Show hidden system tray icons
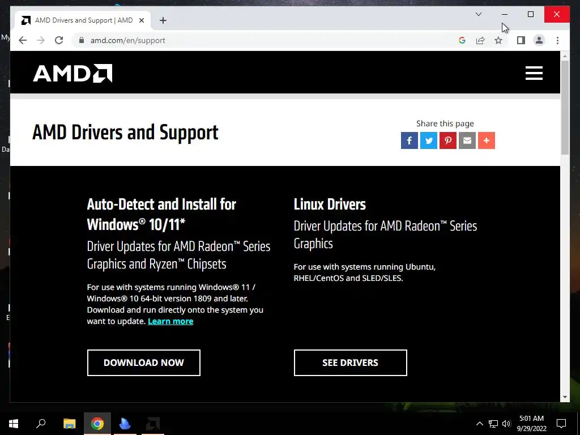Screen dimensions: 580x435 pos(479,424)
